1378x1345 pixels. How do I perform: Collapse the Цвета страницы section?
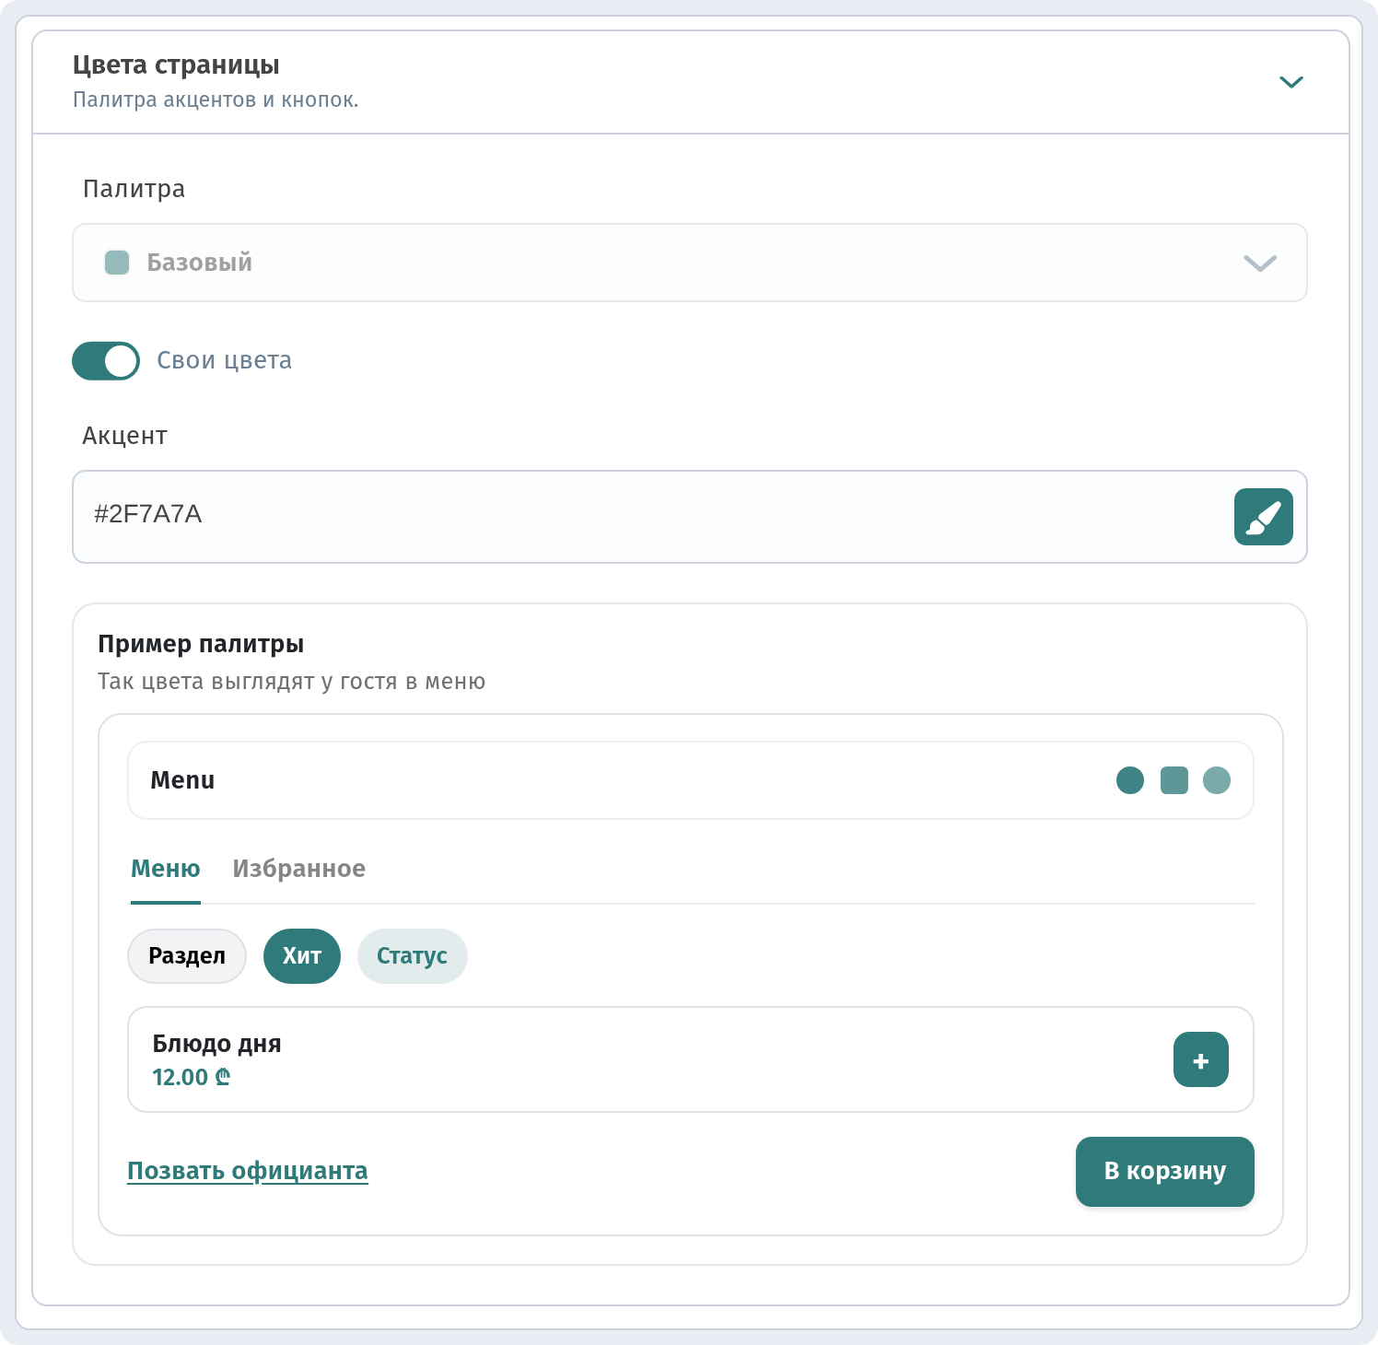(1291, 82)
